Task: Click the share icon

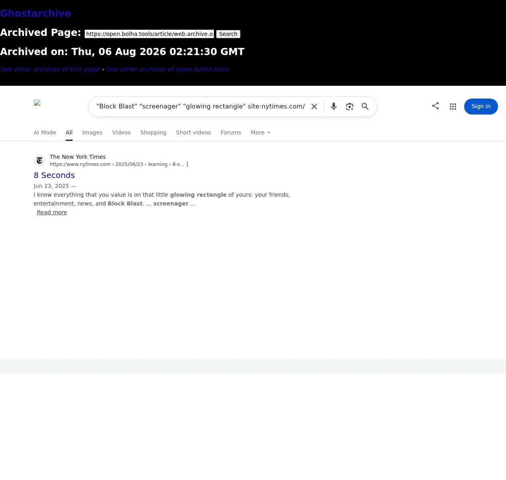Action: click(x=435, y=106)
